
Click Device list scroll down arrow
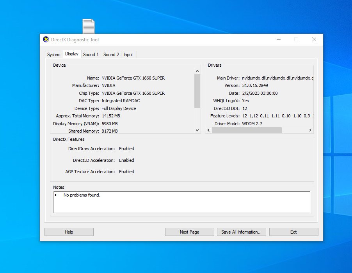coord(197,130)
